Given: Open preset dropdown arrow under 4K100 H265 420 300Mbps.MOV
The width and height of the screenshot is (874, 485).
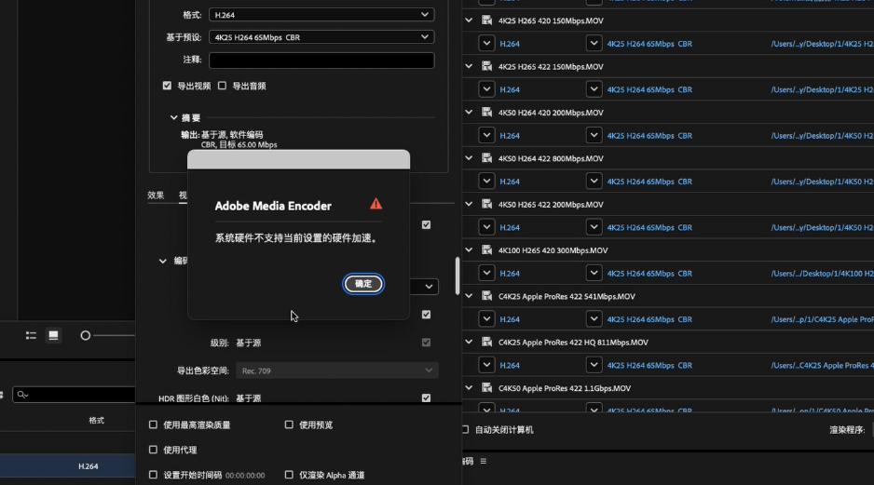Looking at the screenshot, I should (x=594, y=273).
